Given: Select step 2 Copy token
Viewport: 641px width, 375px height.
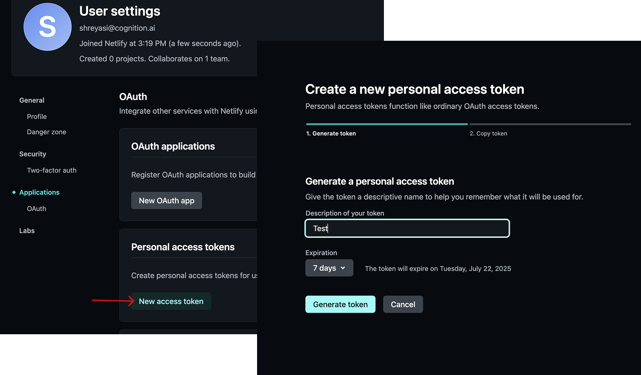Looking at the screenshot, I should 488,133.
